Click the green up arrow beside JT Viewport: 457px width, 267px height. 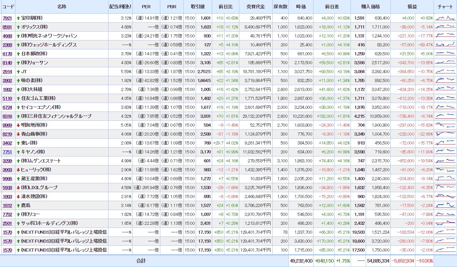pyautogui.click(x=18, y=72)
